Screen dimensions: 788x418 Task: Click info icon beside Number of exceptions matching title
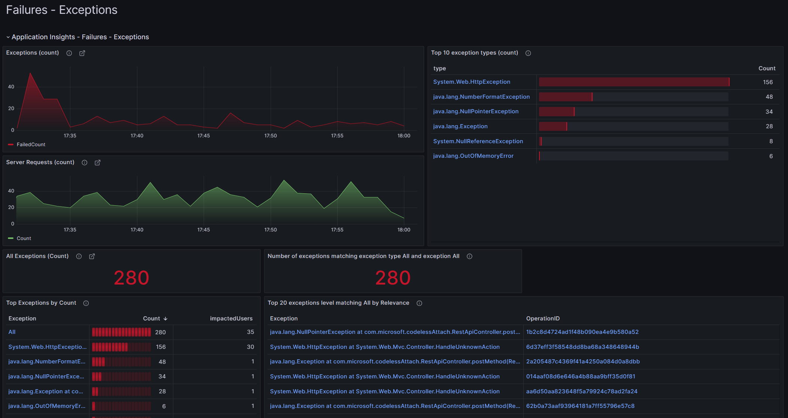click(x=469, y=256)
